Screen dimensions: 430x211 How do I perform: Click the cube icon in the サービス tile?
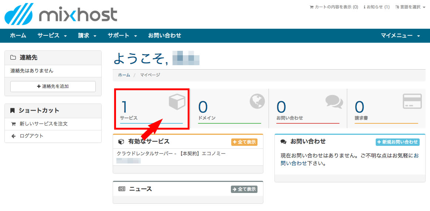pyautogui.click(x=177, y=102)
